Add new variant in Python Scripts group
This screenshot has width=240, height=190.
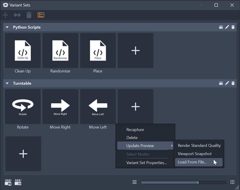click(135, 50)
